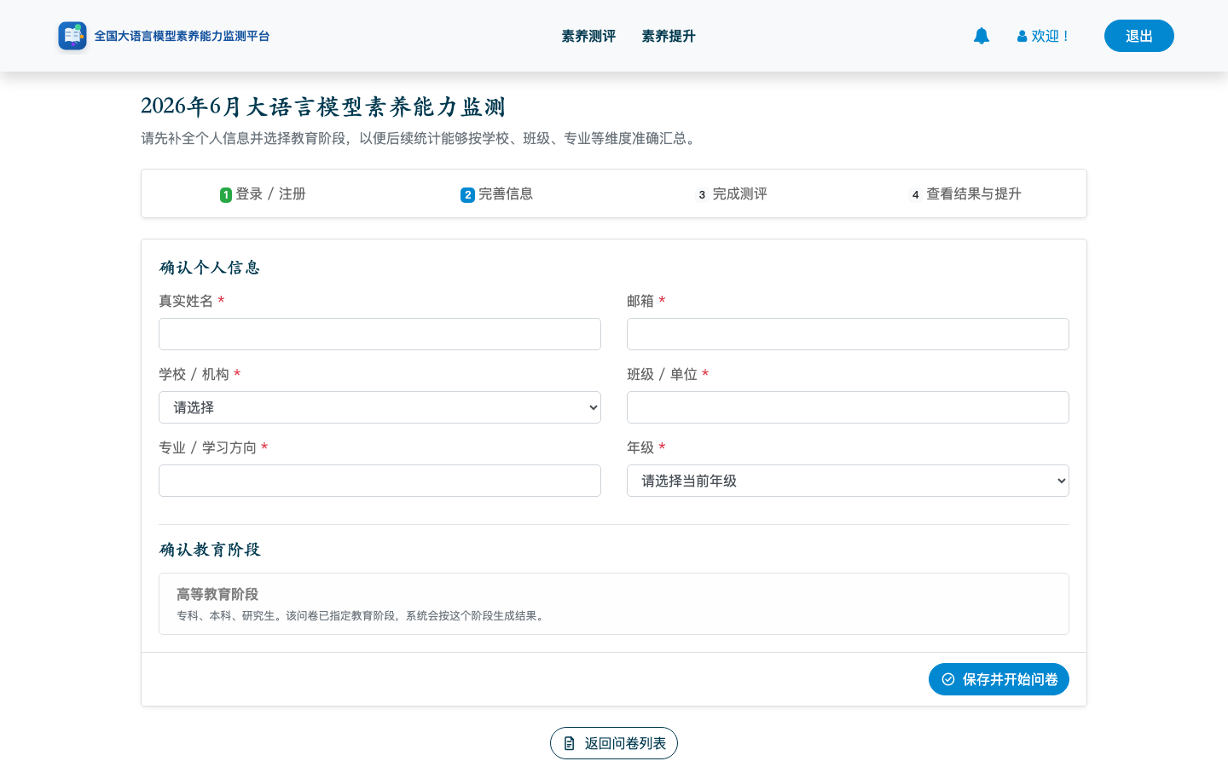Open the 素养测评 menu item
The width and height of the screenshot is (1228, 767).
pos(588,36)
